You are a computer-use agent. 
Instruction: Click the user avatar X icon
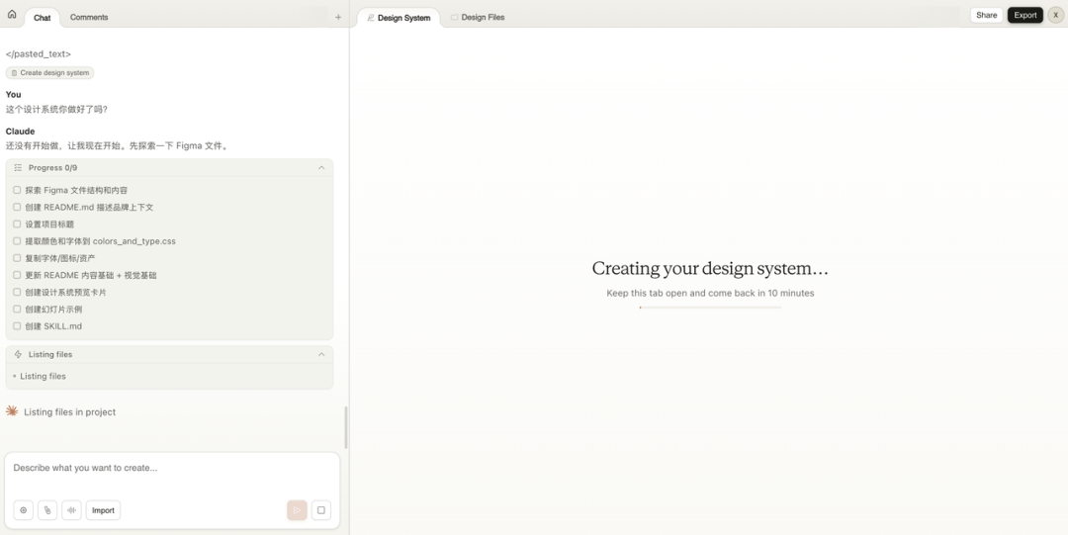click(1055, 15)
